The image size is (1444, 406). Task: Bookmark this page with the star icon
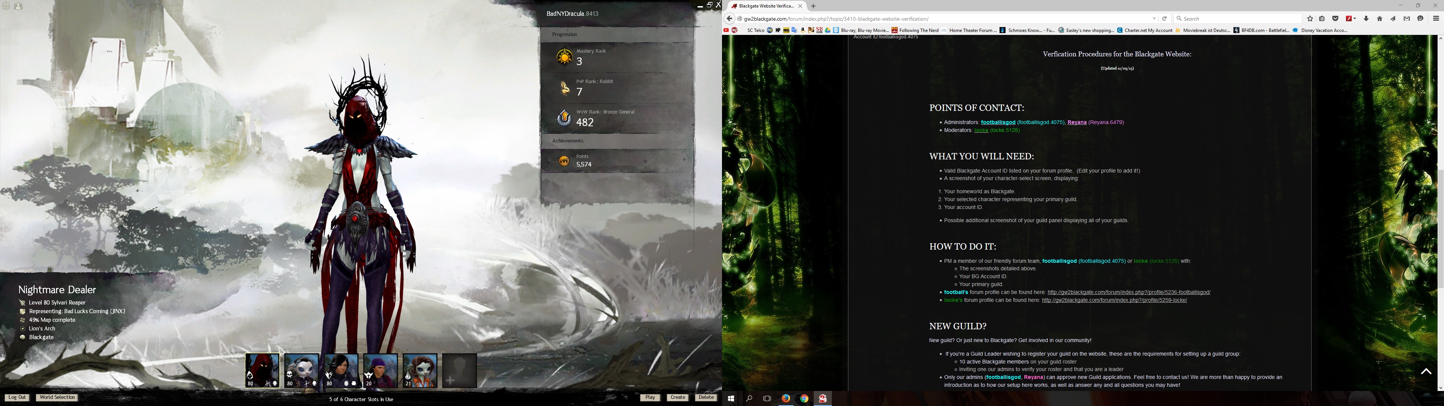click(1310, 18)
